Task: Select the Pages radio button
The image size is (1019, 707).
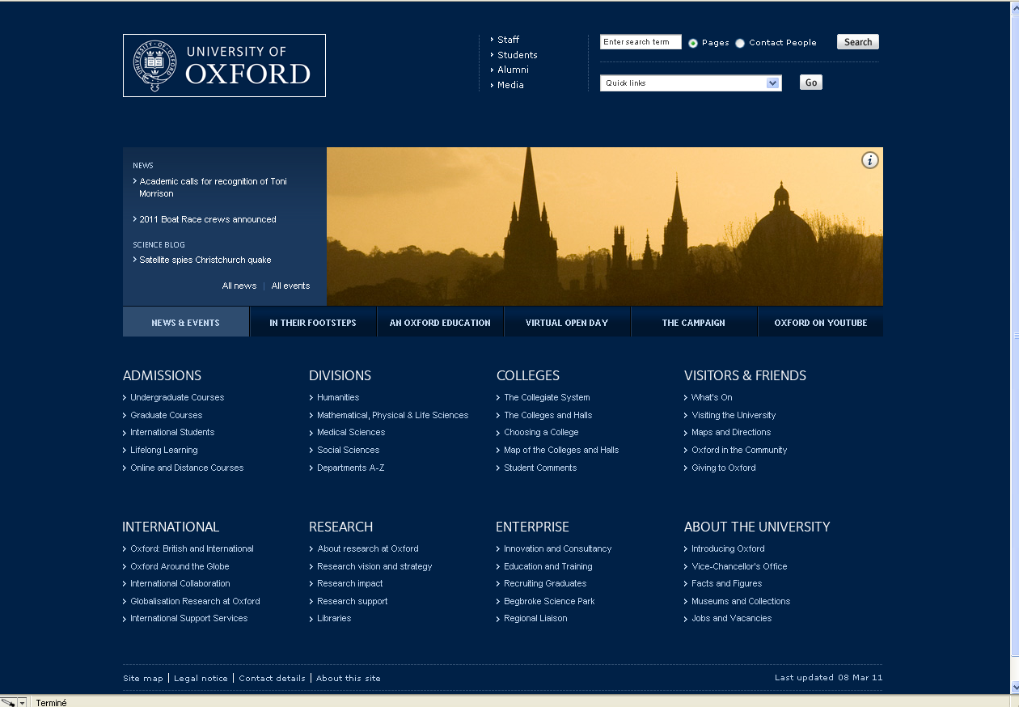Action: (693, 43)
